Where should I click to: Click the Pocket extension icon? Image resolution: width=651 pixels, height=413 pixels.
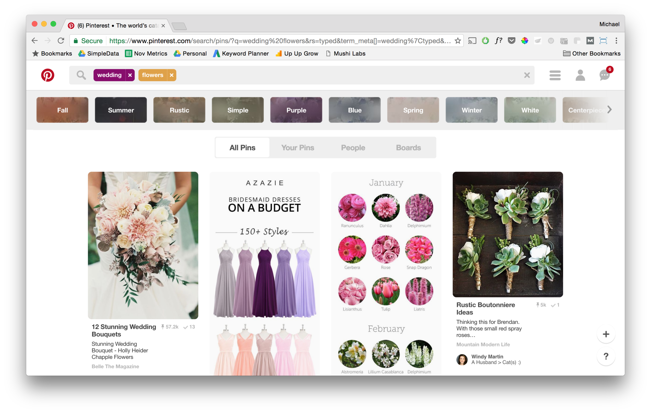pyautogui.click(x=511, y=41)
